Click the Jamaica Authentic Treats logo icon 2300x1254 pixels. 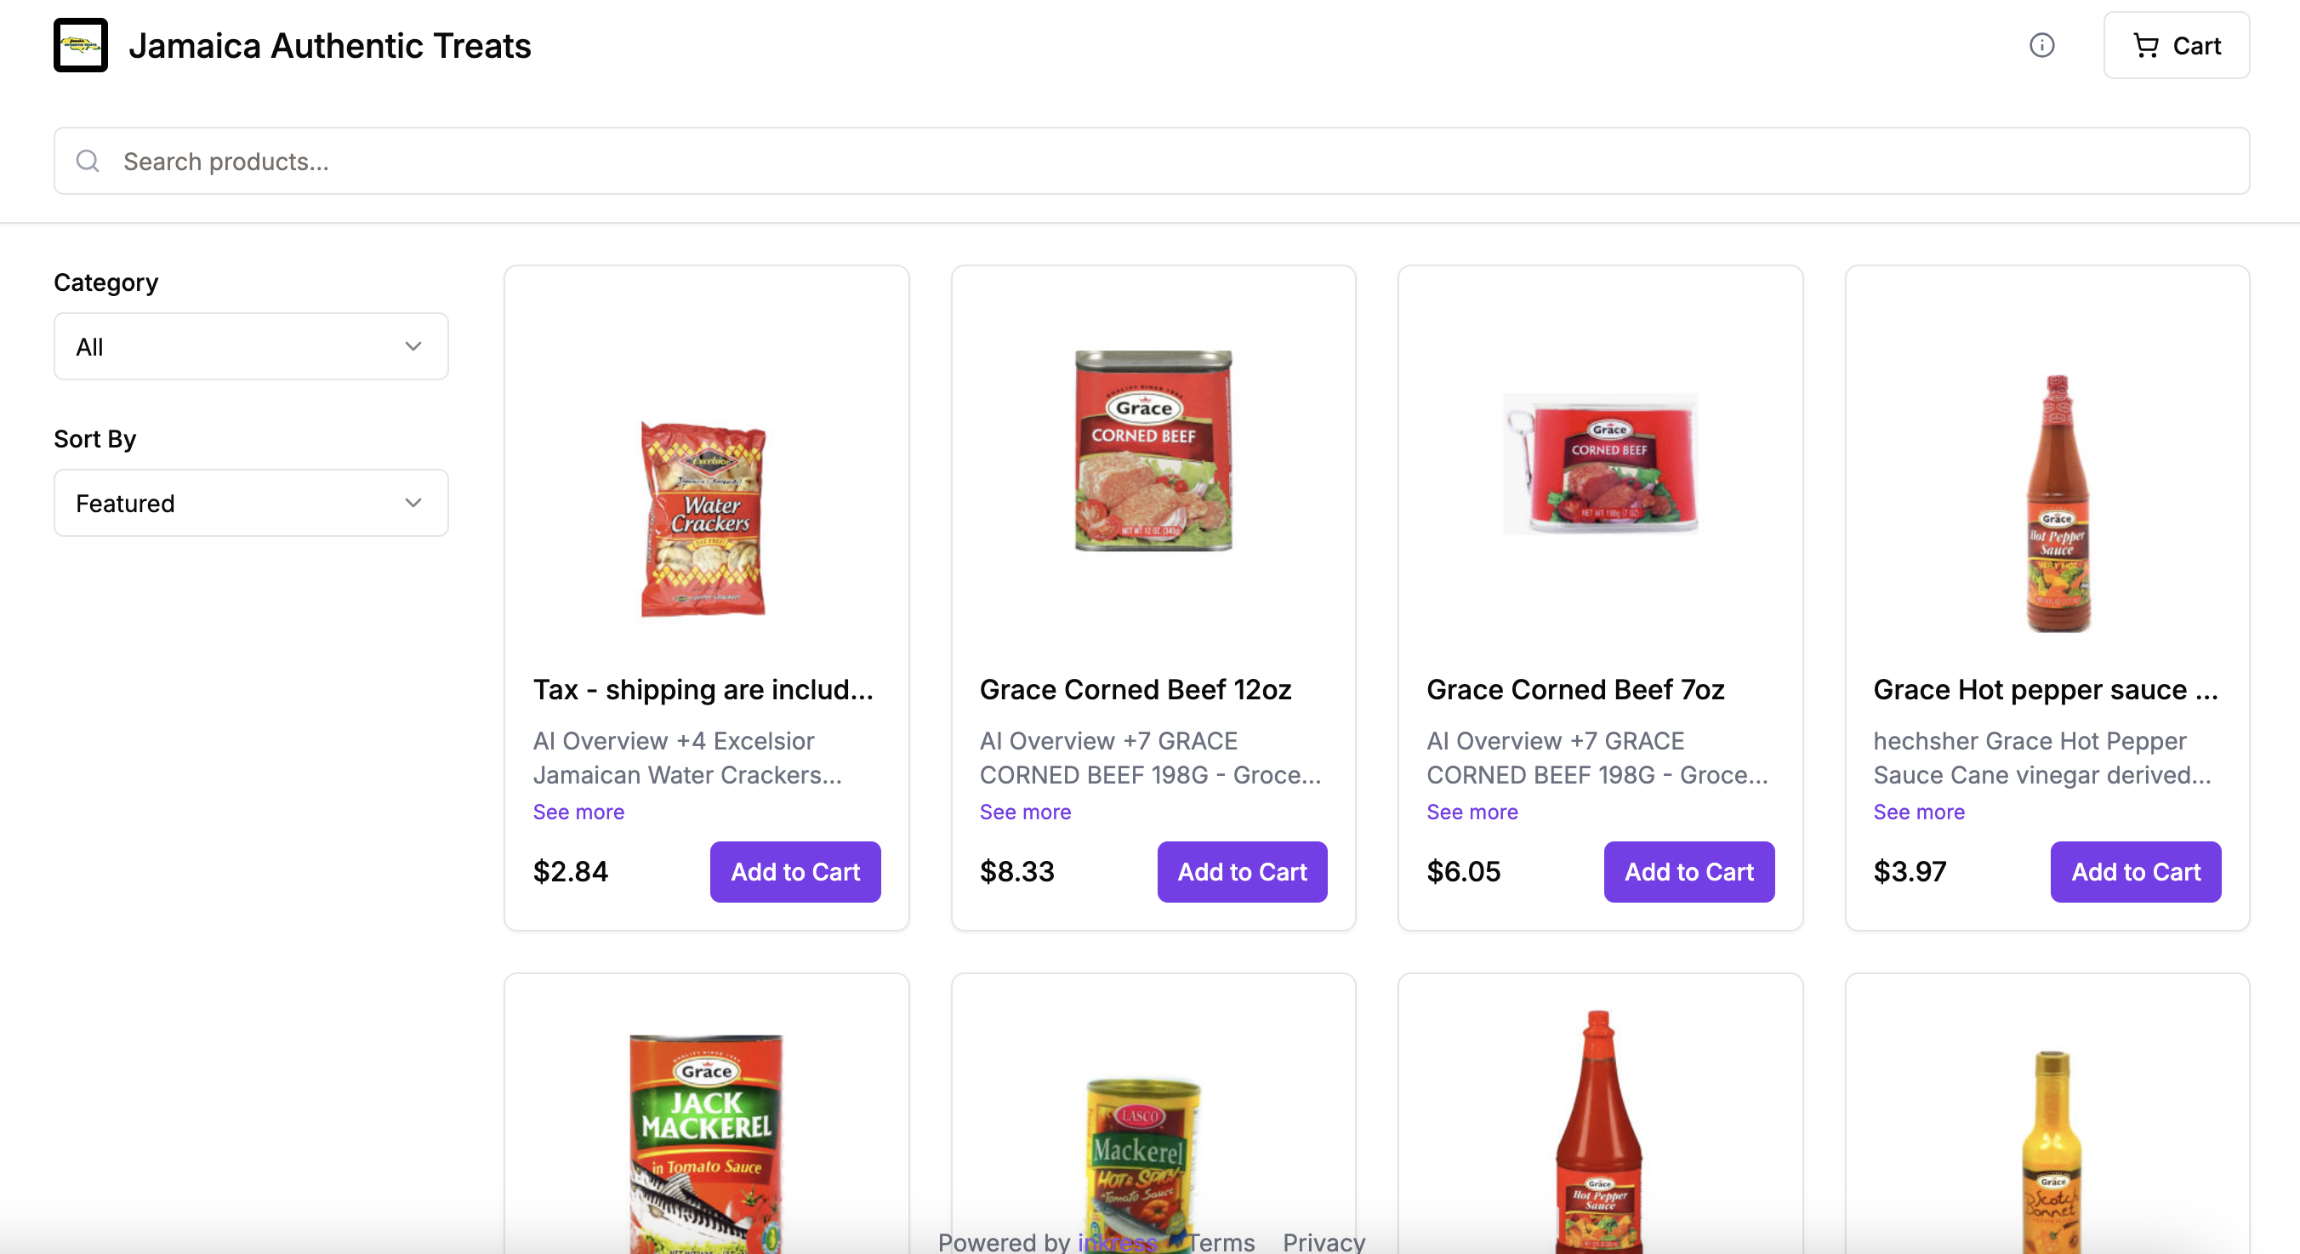click(80, 44)
